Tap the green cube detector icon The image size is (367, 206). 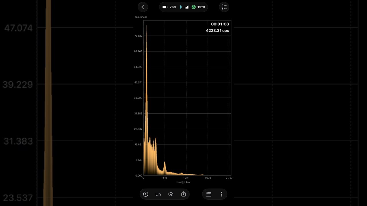(x=194, y=7)
